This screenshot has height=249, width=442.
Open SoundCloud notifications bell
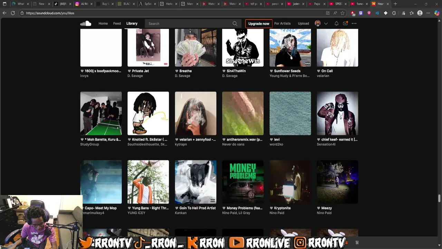point(336,24)
